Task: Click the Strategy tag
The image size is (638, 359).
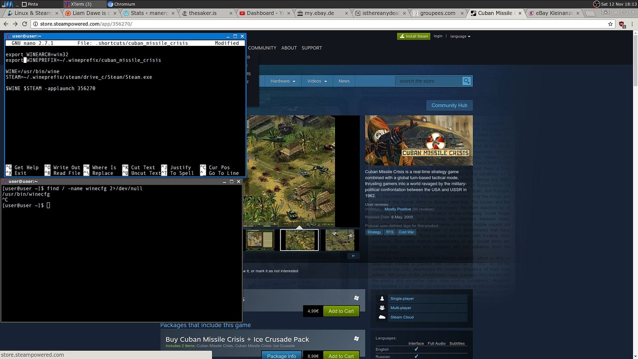Action: [x=374, y=232]
